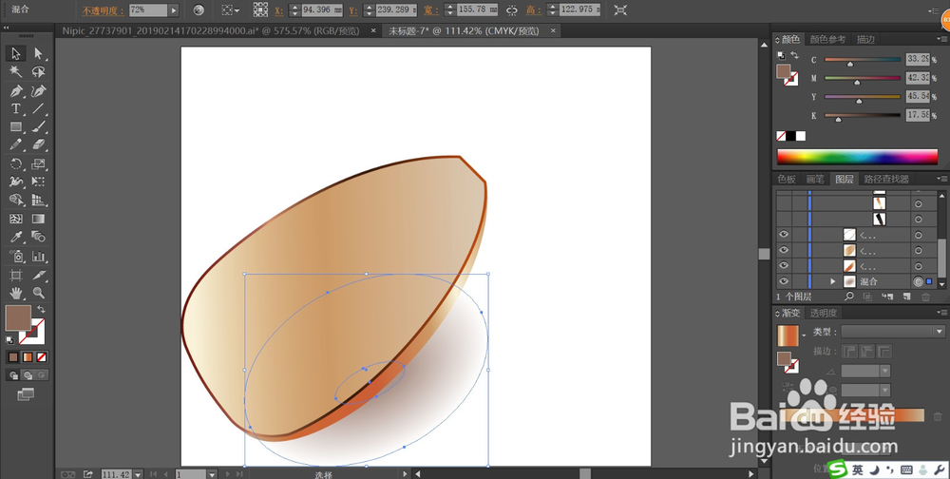Select the Eyedropper tool
The height and width of the screenshot is (479, 950).
pos(16,237)
